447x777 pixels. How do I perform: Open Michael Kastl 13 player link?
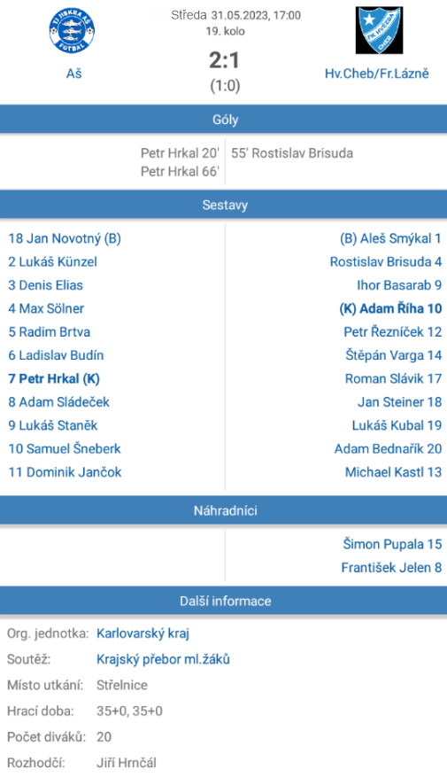point(394,472)
